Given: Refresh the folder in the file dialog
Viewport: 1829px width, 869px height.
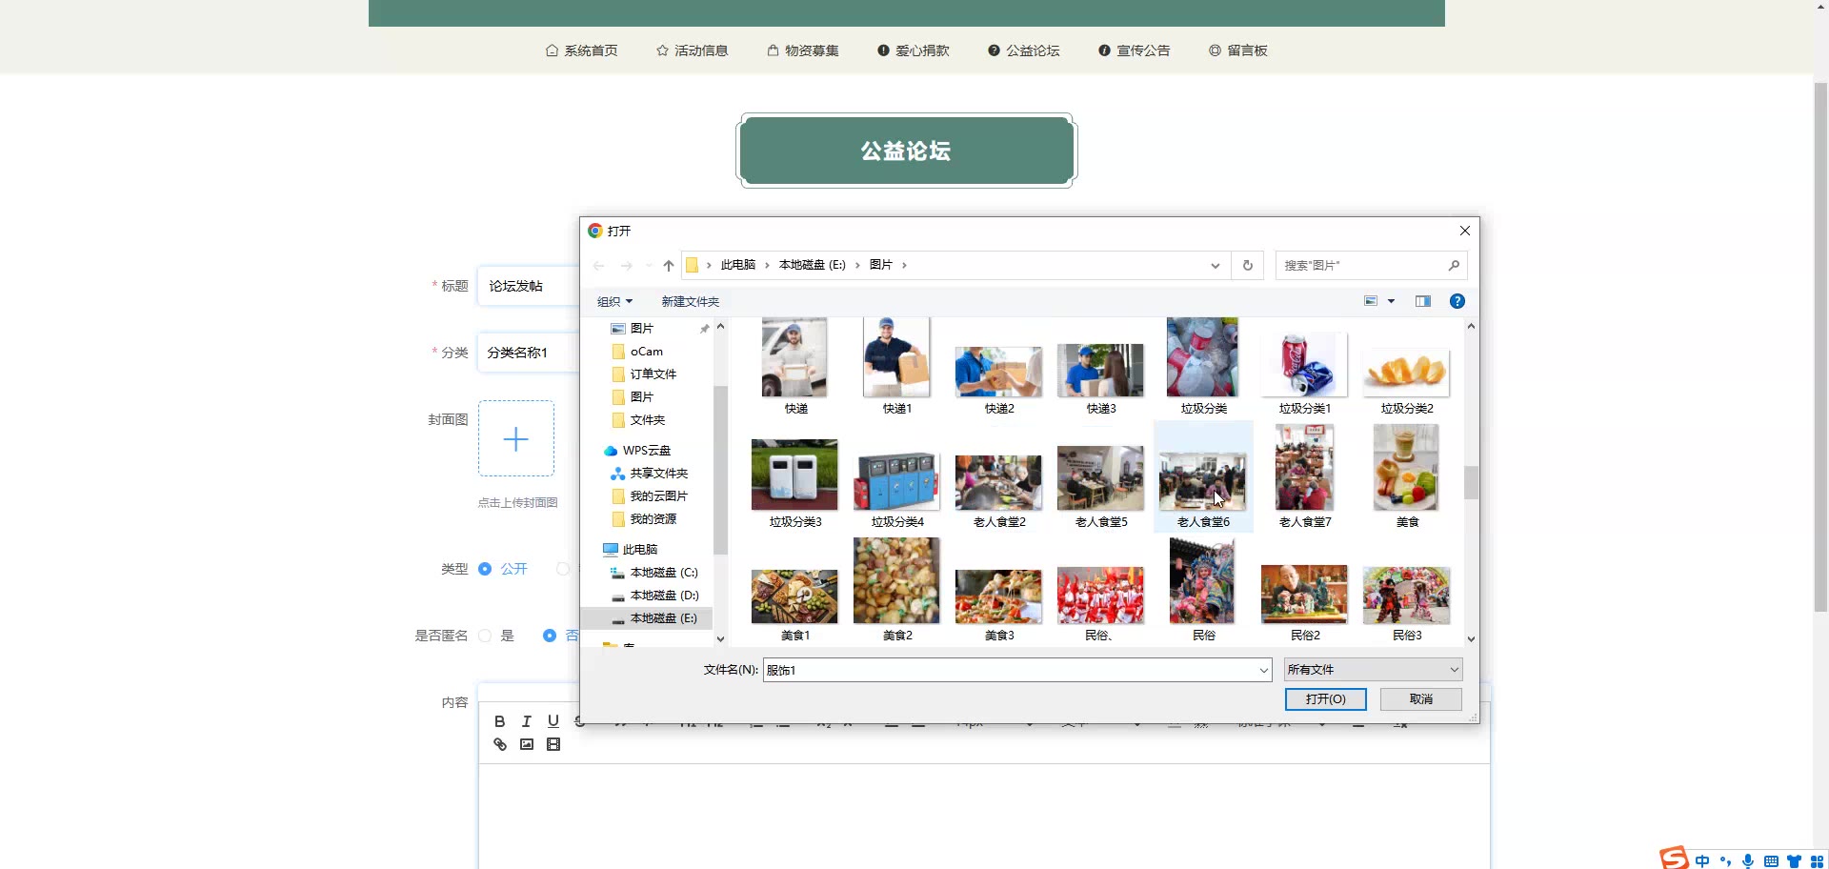Looking at the screenshot, I should [1247, 265].
